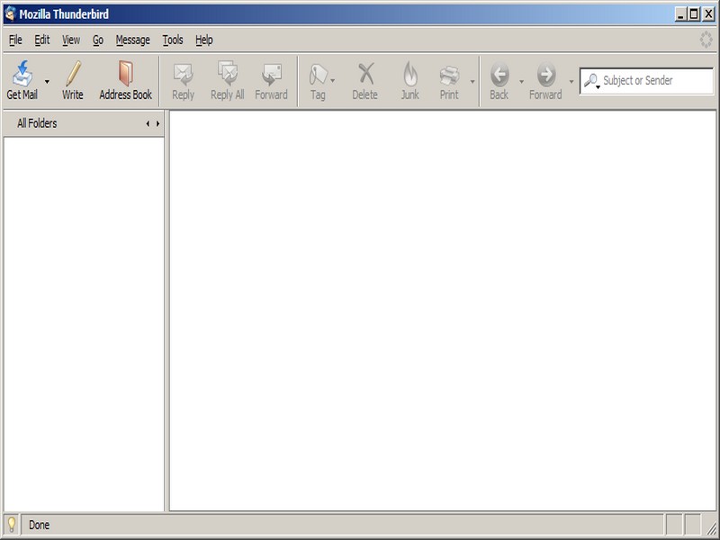Click the Done status text
The width and height of the screenshot is (720, 540).
click(39, 525)
